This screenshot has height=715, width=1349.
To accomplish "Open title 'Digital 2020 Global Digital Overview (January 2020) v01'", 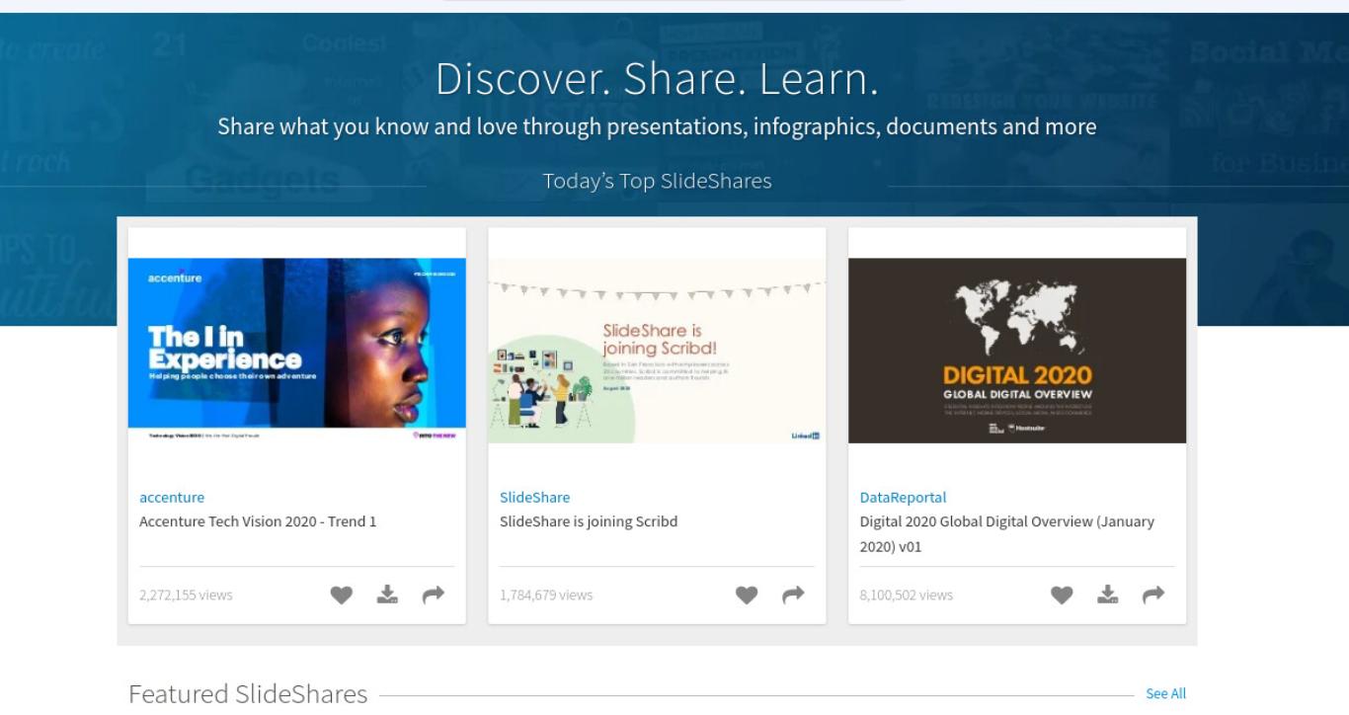I will click(1007, 533).
